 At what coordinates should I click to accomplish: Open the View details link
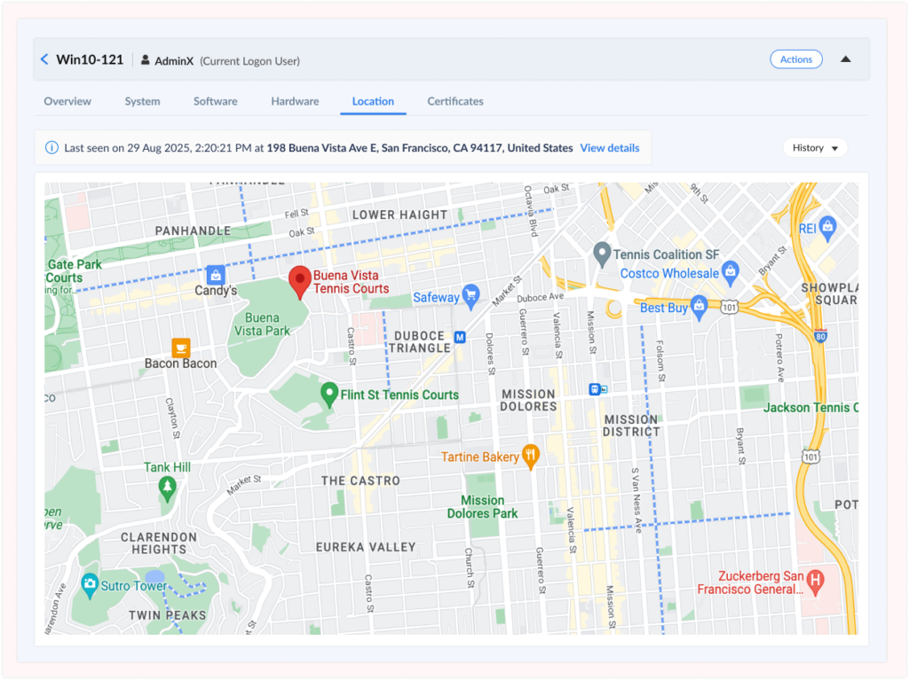(609, 148)
